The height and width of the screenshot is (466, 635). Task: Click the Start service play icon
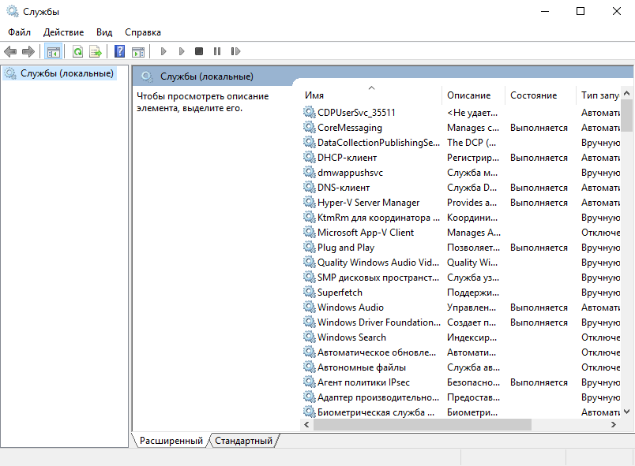[163, 51]
